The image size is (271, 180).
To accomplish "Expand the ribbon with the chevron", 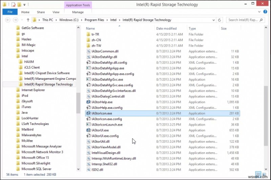I will click(x=259, y=12).
